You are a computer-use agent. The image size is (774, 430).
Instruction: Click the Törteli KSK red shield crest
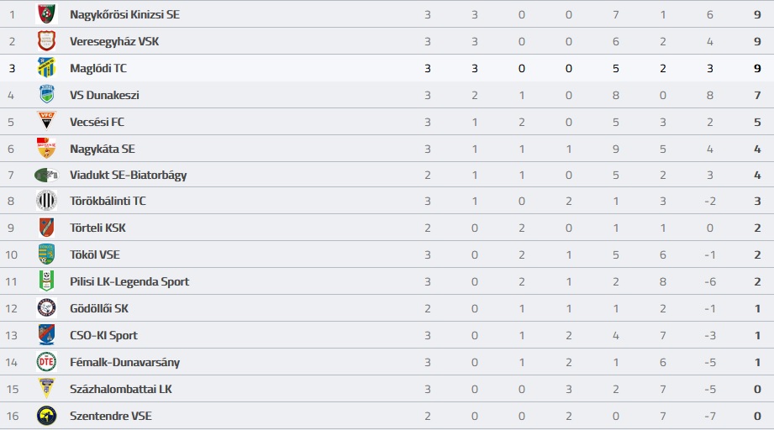pyautogui.click(x=46, y=228)
